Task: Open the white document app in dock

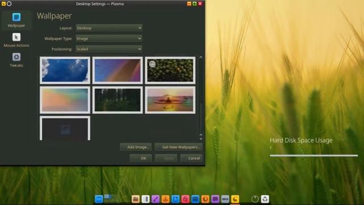Action: pos(146,199)
